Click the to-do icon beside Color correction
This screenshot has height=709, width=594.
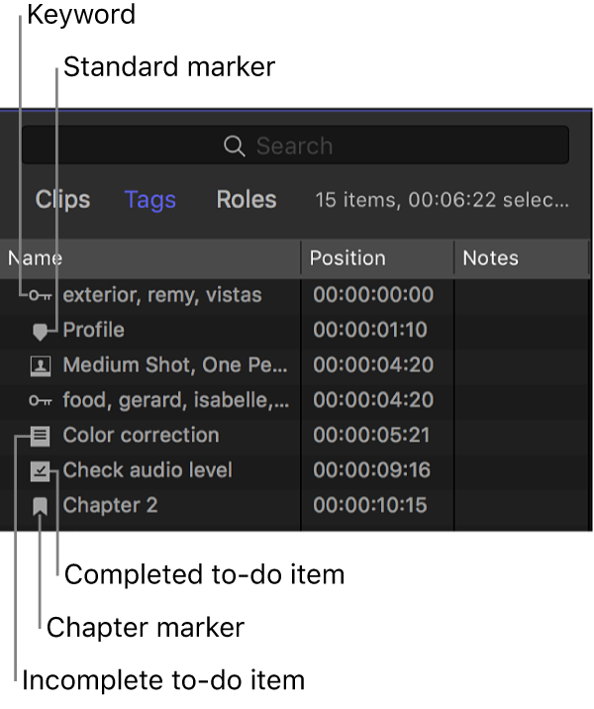tap(40, 436)
